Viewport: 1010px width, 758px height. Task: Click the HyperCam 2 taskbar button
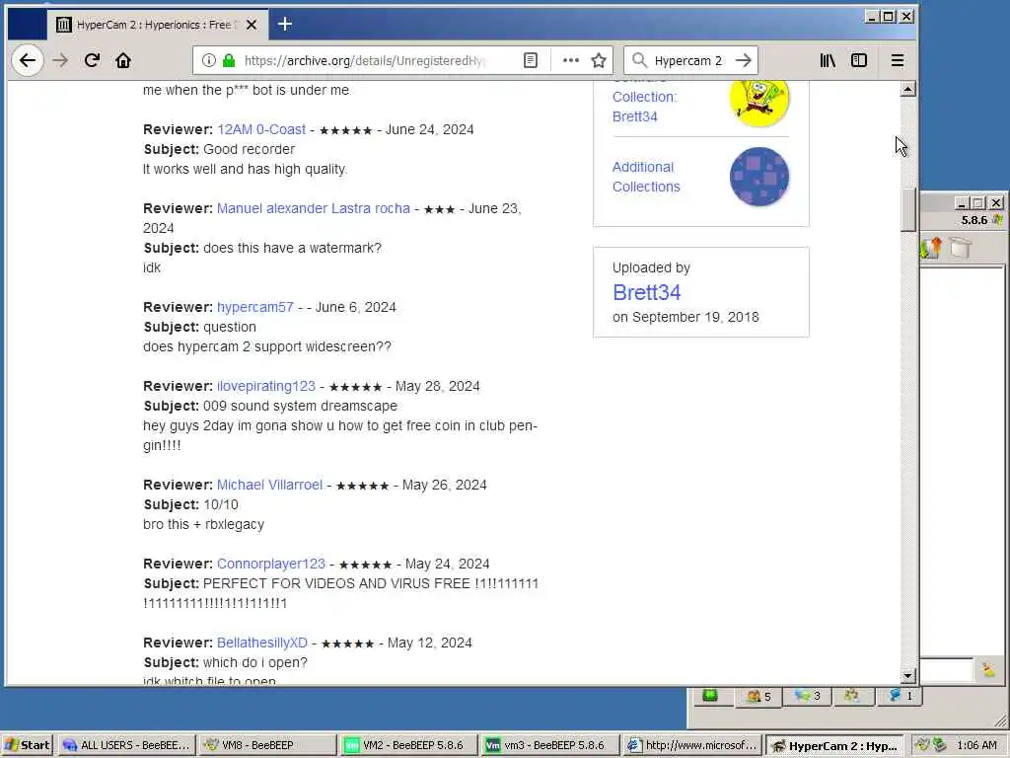pos(834,746)
